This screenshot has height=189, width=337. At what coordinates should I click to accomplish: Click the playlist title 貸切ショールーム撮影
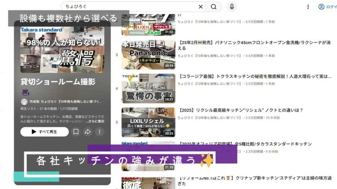tap(58, 82)
